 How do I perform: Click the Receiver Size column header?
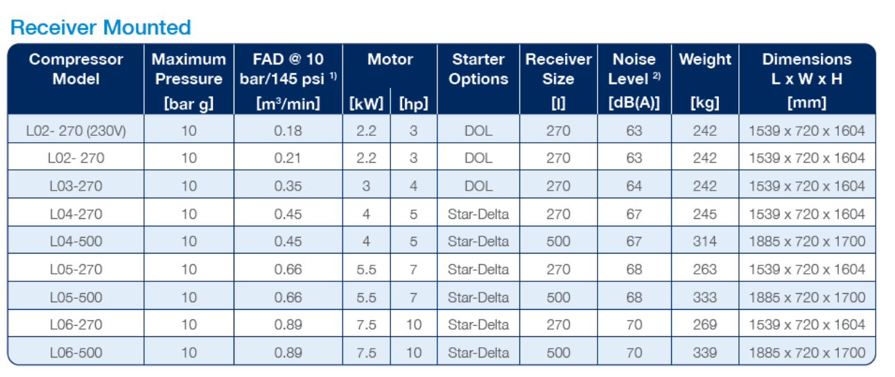point(558,69)
